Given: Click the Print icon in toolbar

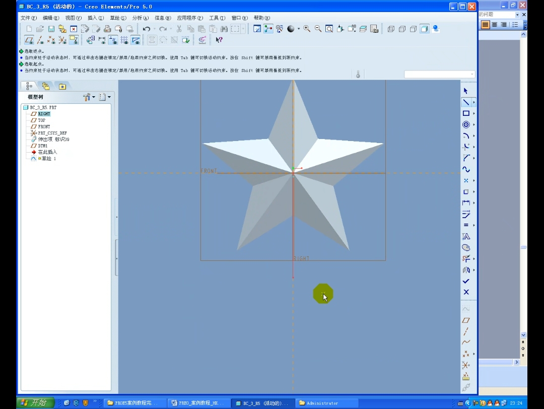Looking at the screenshot, I should (x=107, y=29).
